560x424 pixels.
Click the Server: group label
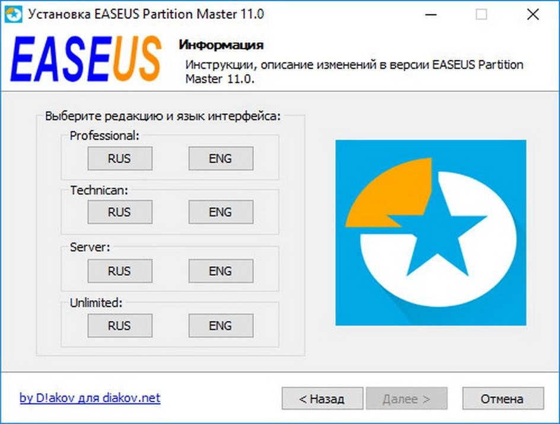[90, 247]
